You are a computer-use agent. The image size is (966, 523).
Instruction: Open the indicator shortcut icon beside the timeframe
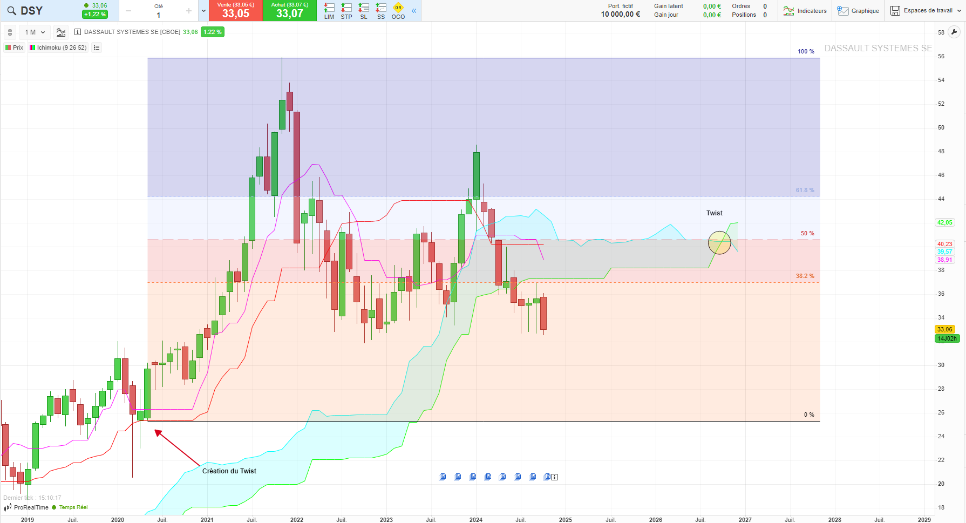[61, 32]
